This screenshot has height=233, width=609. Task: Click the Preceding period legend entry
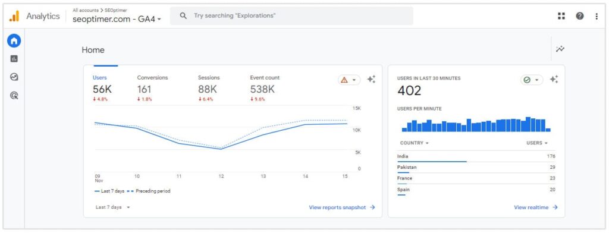[x=149, y=191]
